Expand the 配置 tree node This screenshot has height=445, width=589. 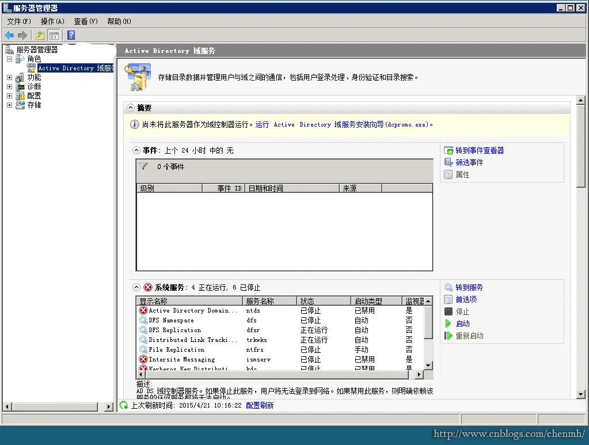[9, 96]
